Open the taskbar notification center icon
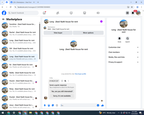The height and width of the screenshot is (115, 144). click(141, 113)
